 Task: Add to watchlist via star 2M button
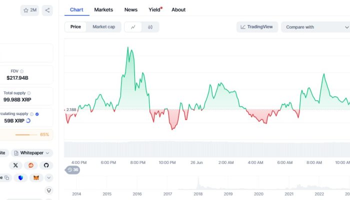(29, 10)
